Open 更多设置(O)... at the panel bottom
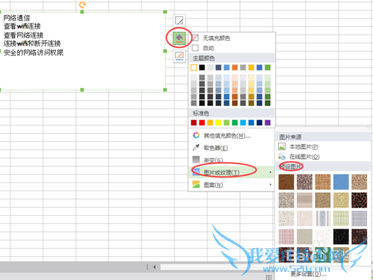373x280 pixels. (308, 274)
